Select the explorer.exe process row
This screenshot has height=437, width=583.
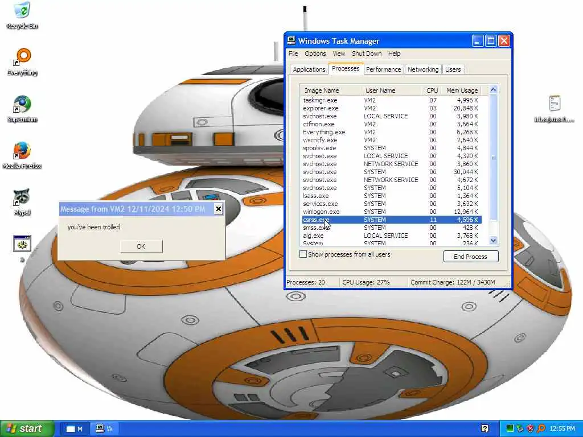click(x=392, y=108)
